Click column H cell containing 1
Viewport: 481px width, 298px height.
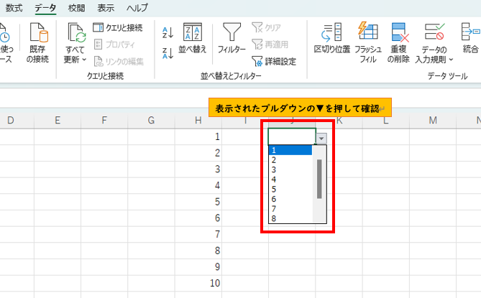click(x=198, y=136)
